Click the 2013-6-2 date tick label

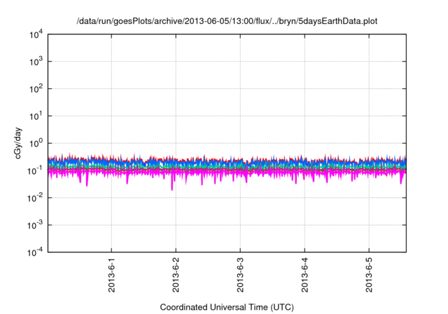[x=176, y=275]
